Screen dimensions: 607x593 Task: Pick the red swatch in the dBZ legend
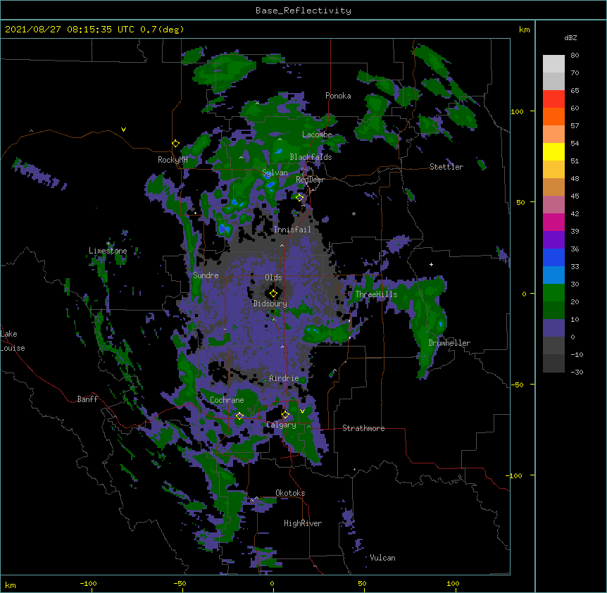(x=553, y=99)
